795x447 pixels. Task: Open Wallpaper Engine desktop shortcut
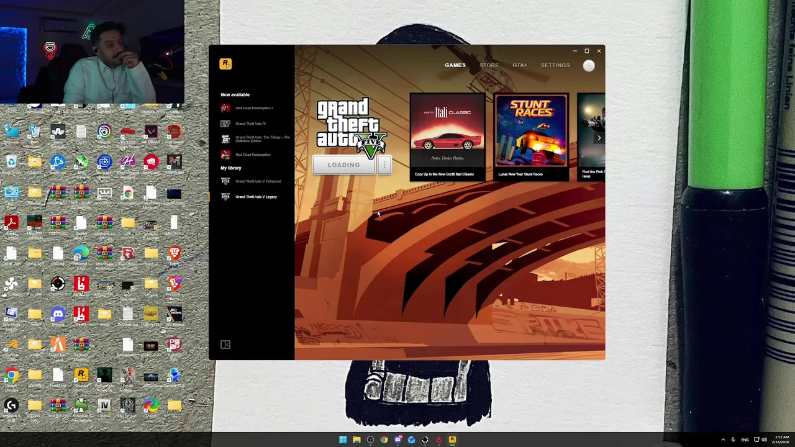(x=105, y=165)
